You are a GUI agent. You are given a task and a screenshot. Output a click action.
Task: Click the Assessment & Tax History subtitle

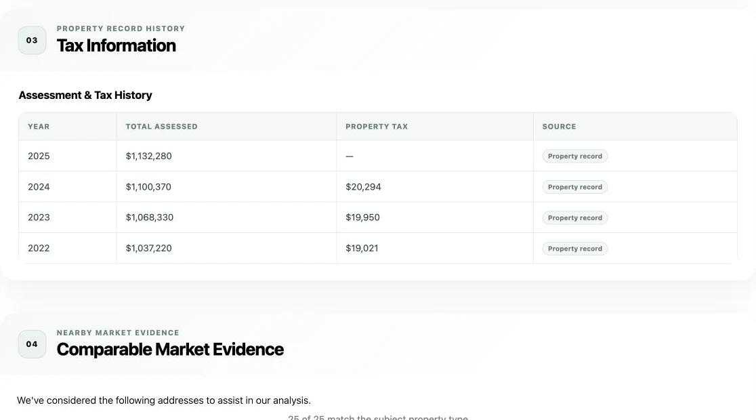(85, 95)
